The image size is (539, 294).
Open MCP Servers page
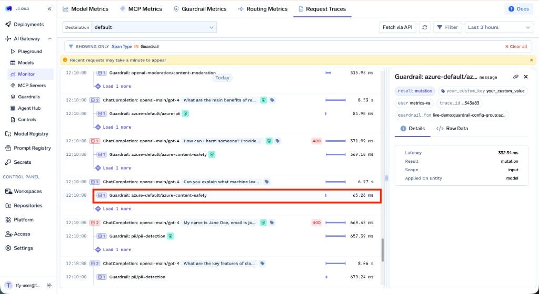click(32, 86)
